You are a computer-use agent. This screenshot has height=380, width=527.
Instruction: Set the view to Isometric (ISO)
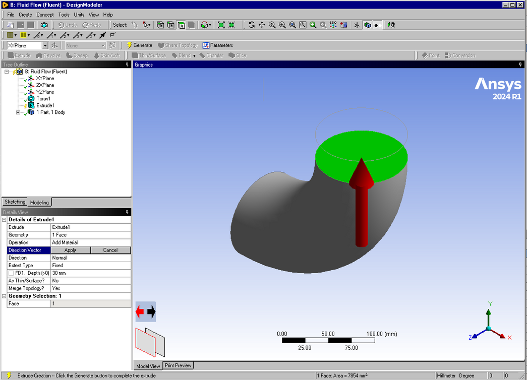[333, 25]
